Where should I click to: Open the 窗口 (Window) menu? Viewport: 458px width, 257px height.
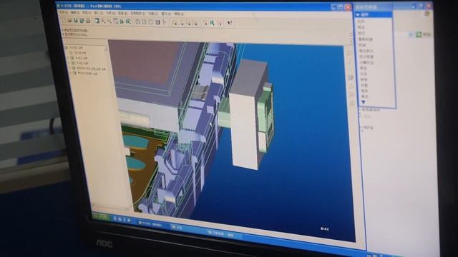[x=165, y=14]
